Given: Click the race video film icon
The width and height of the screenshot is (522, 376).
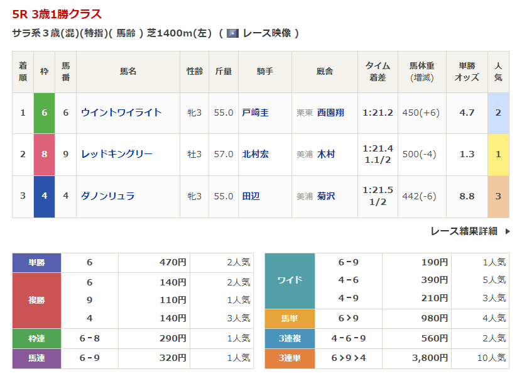Looking at the screenshot, I should coord(232,33).
